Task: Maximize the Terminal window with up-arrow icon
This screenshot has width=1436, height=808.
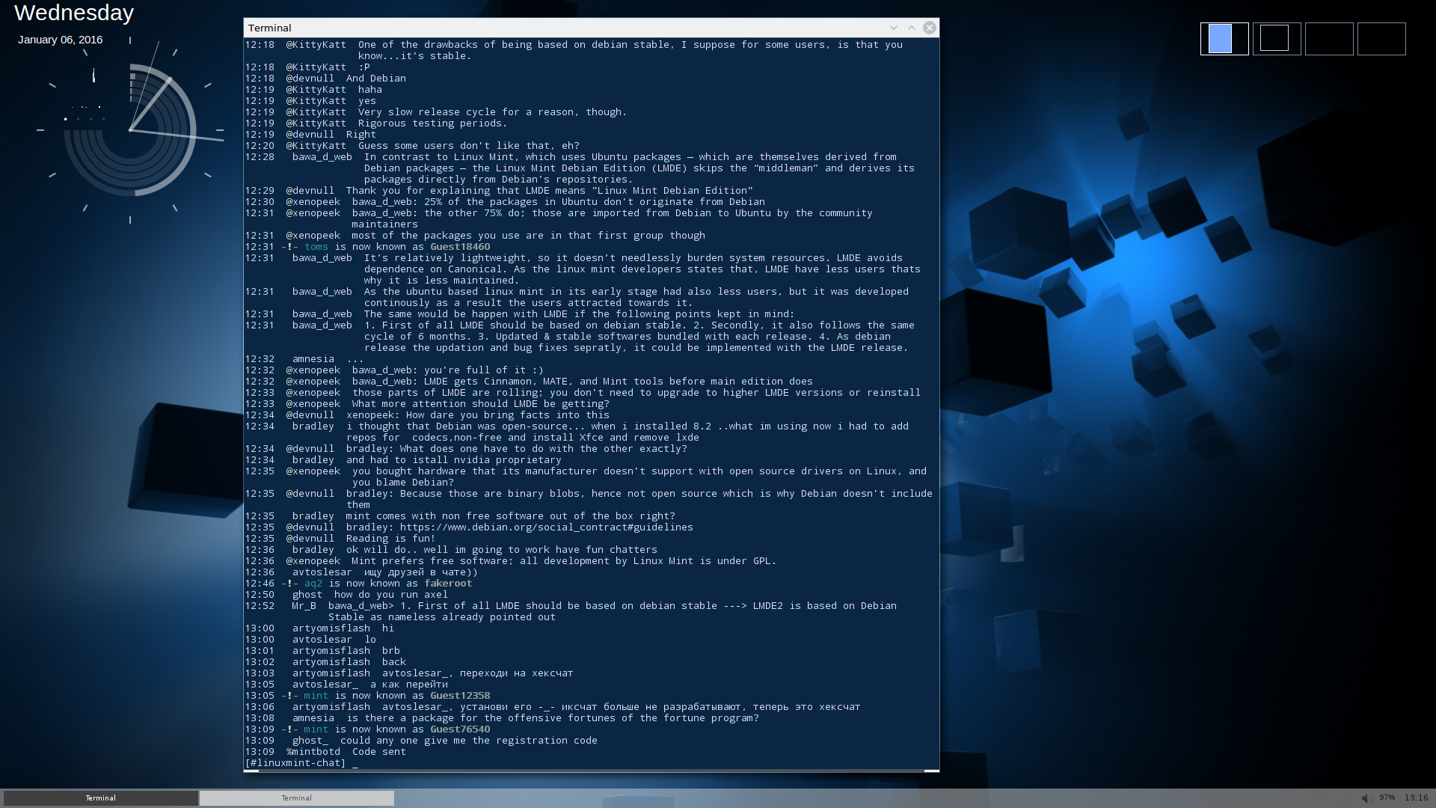Action: point(911,28)
